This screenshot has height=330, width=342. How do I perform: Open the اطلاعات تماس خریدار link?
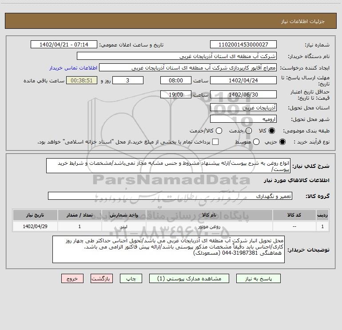(73, 68)
